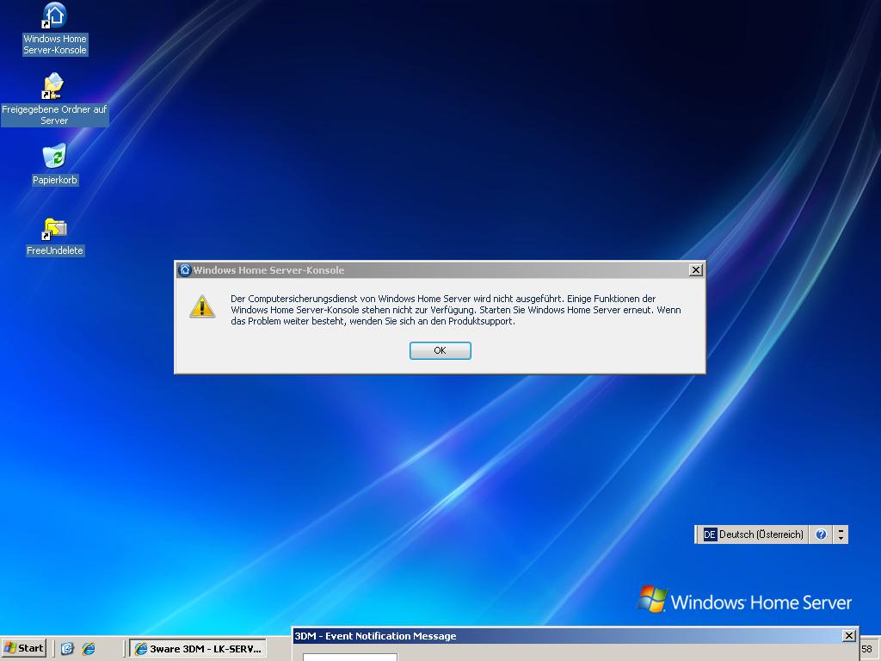Image resolution: width=881 pixels, height=661 pixels.
Task: Select the FreeUndelete desktop shortcut
Action: coord(55,237)
